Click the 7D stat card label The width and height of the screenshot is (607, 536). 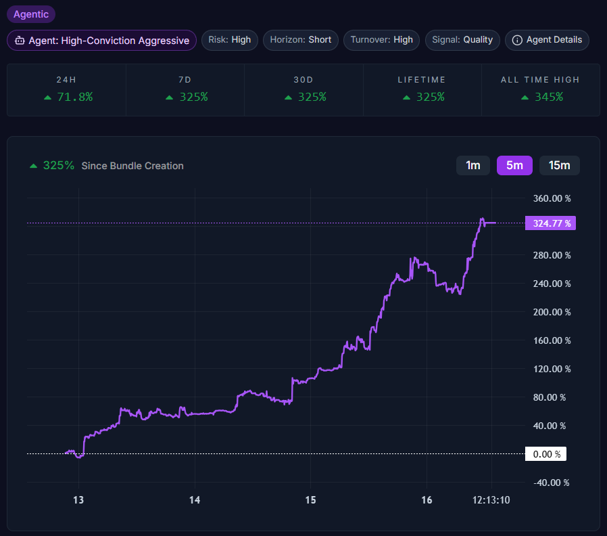pos(185,80)
